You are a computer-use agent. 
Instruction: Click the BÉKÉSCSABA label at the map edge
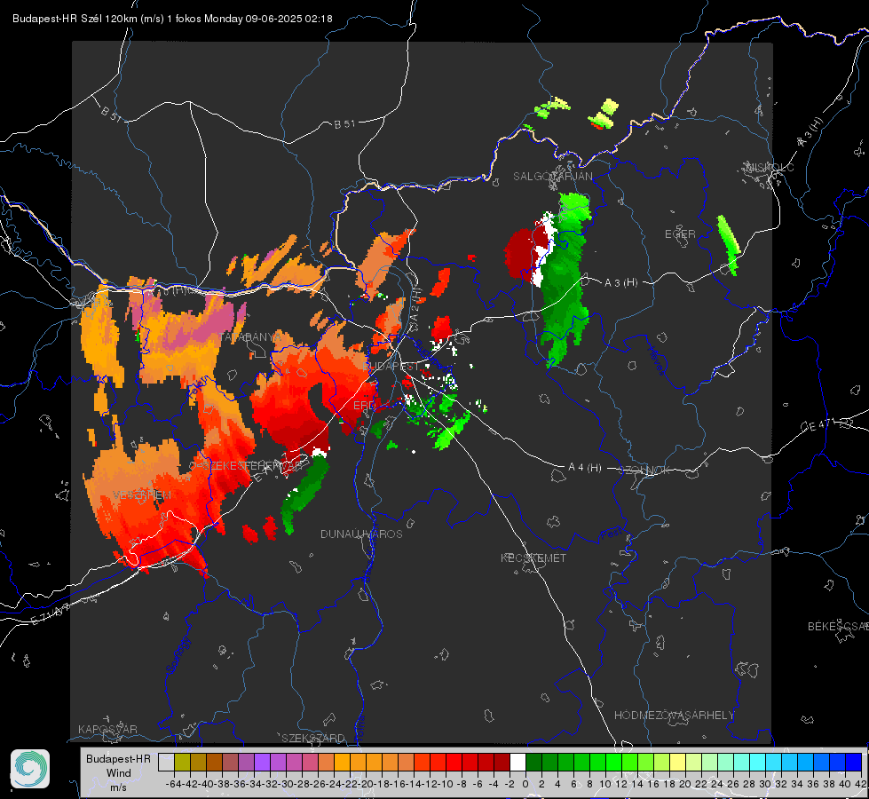(838, 627)
